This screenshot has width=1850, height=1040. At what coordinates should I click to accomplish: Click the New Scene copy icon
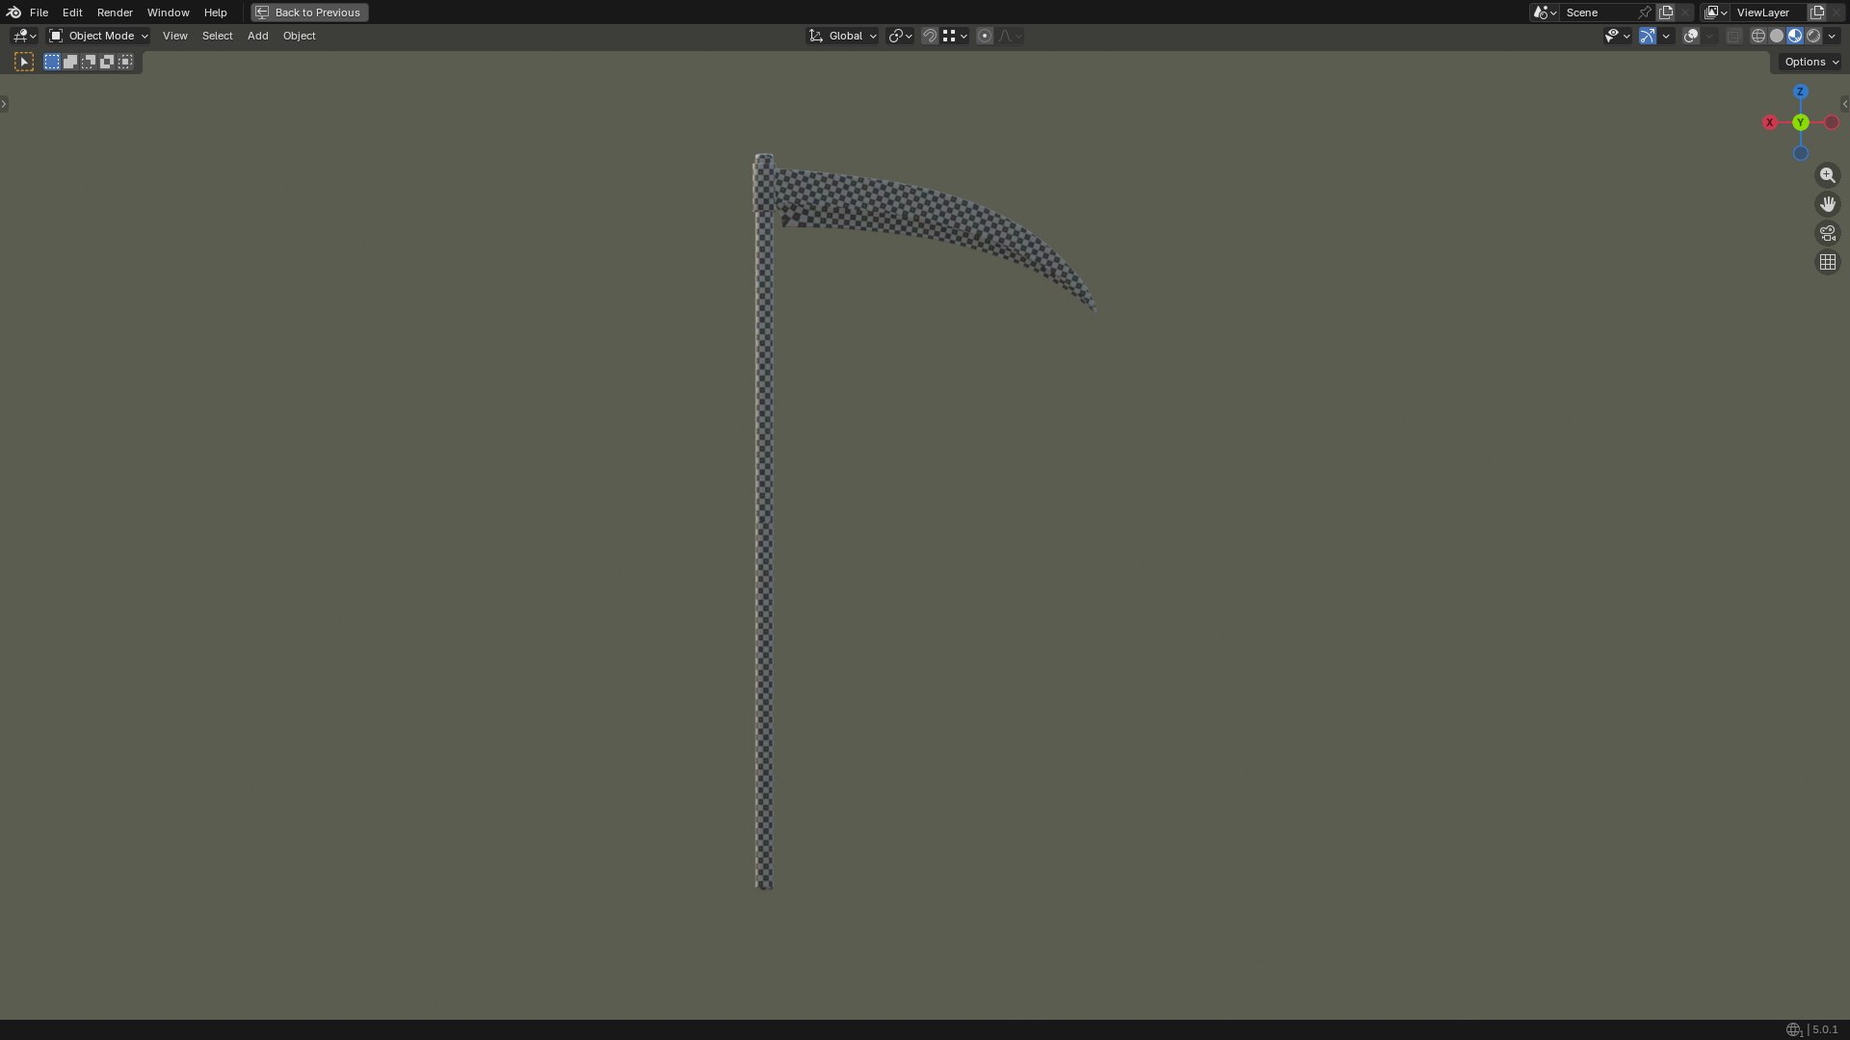coord(1666,13)
